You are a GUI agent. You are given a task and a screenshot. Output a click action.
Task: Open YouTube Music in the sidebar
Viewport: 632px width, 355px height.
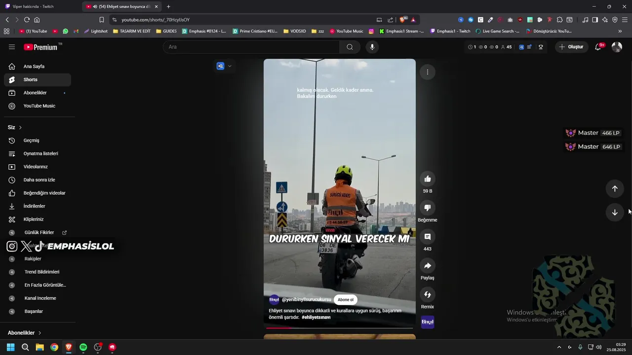(38, 106)
